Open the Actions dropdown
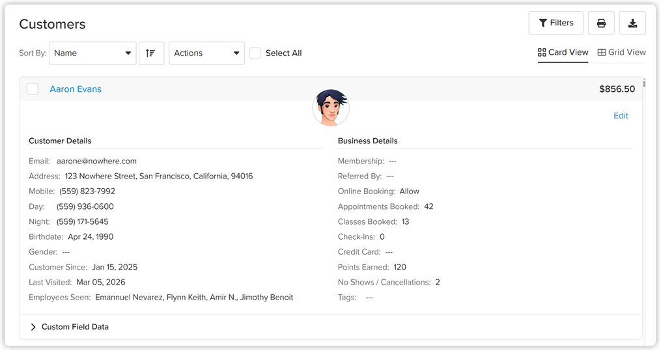This screenshot has height=351, width=661. 206,53
